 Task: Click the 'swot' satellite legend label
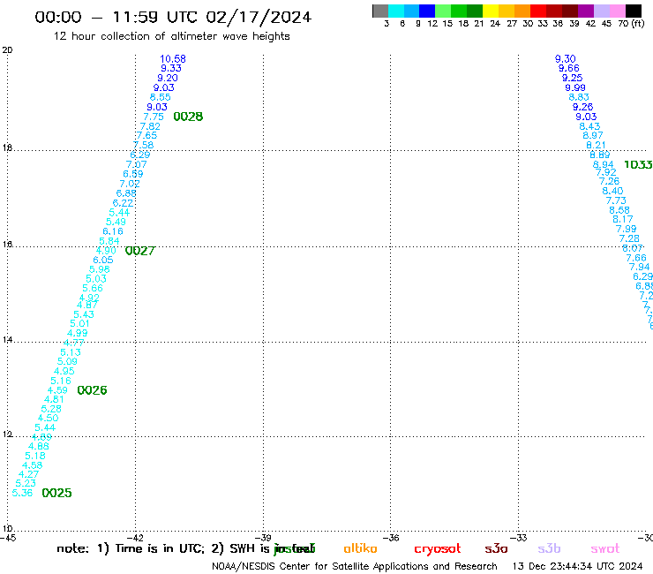pos(605,549)
